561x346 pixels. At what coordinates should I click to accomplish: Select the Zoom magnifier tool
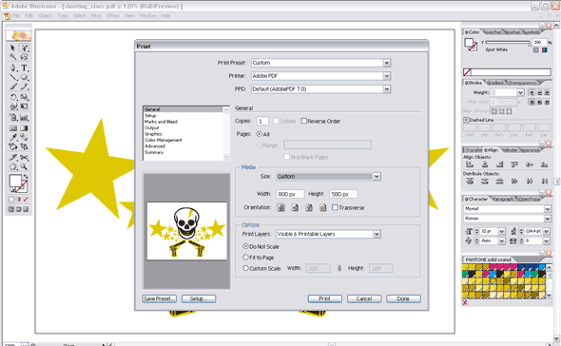24,166
